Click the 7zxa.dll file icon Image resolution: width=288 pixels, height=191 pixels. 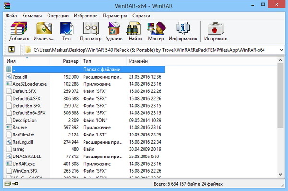9,77
